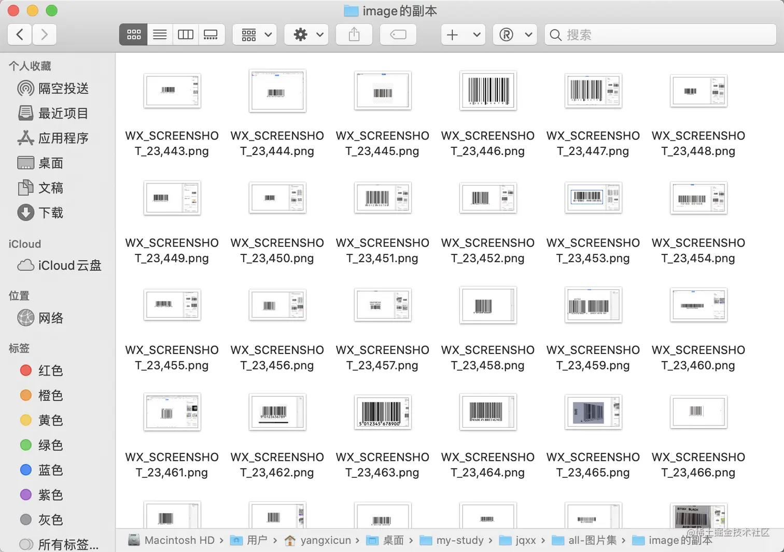Image resolution: width=784 pixels, height=552 pixels.
Task: Switch to list view
Action: point(160,35)
